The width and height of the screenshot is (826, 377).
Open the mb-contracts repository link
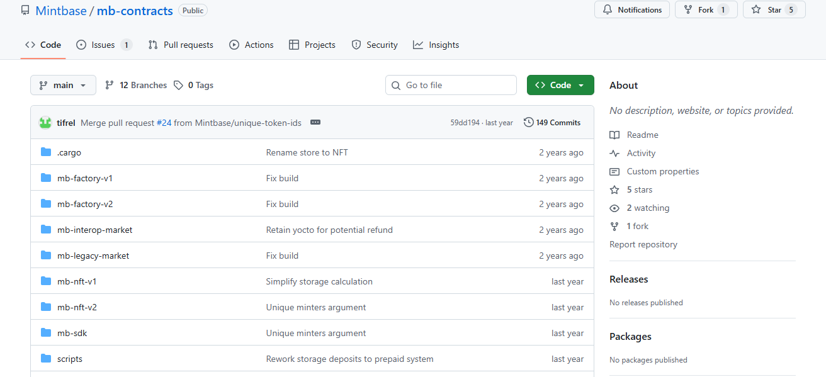[135, 11]
